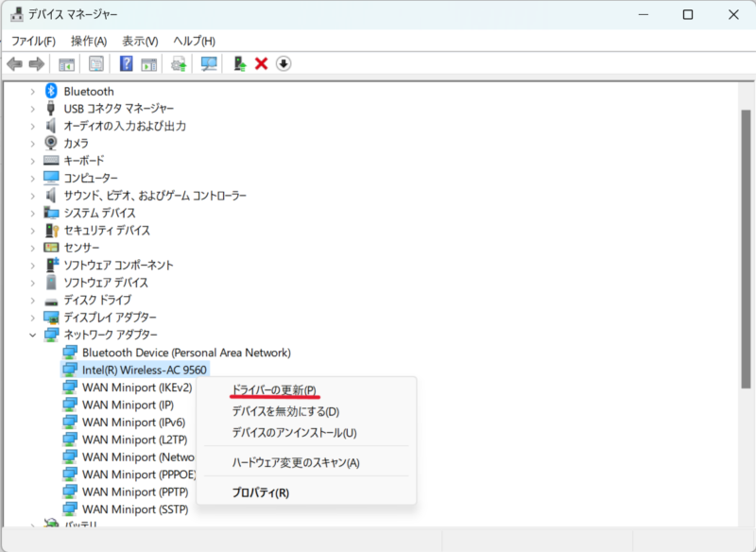The height and width of the screenshot is (552, 756).
Task: Select the WAN Miniport (PPTP) entry
Action: point(135,492)
